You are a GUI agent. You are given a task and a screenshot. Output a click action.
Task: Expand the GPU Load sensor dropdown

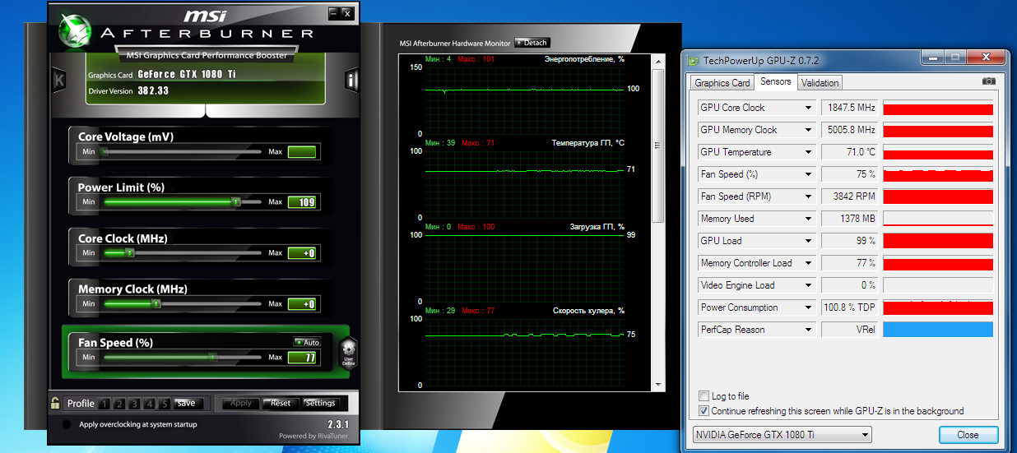(x=809, y=241)
